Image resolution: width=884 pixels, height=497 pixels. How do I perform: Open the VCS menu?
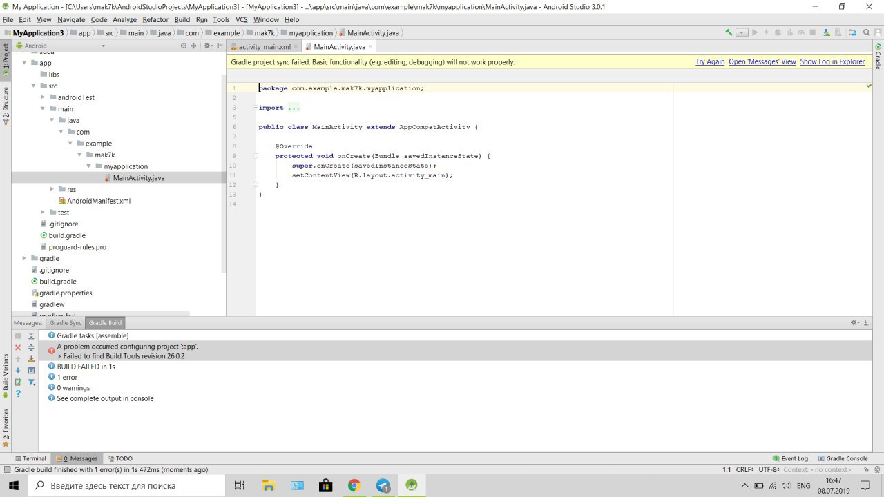tap(241, 20)
